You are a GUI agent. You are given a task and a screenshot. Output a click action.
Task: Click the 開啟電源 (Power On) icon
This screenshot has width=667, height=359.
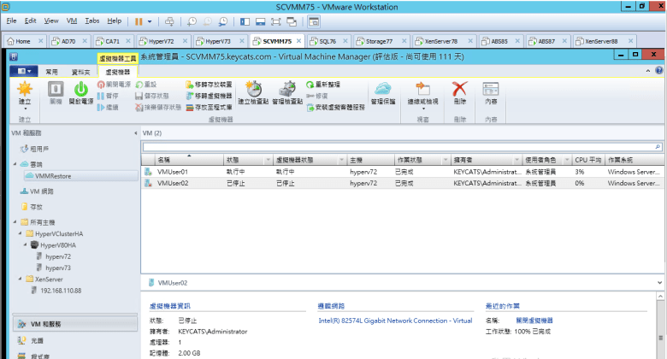[x=81, y=91]
